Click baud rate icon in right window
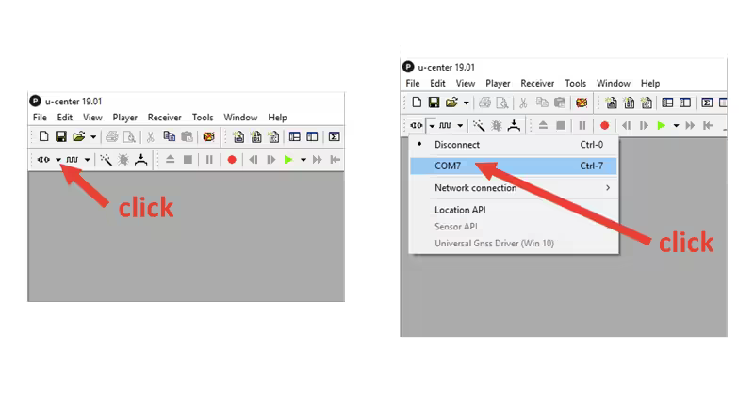The width and height of the screenshot is (754, 395). point(445,125)
